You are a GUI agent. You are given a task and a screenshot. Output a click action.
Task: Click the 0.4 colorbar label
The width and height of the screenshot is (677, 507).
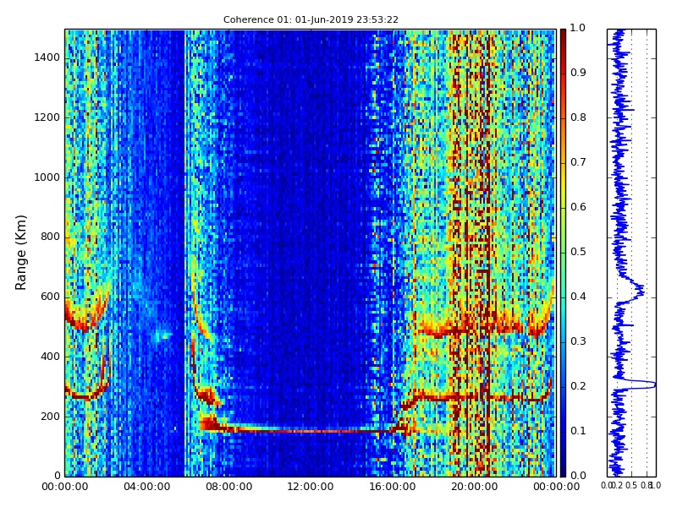[x=578, y=297]
